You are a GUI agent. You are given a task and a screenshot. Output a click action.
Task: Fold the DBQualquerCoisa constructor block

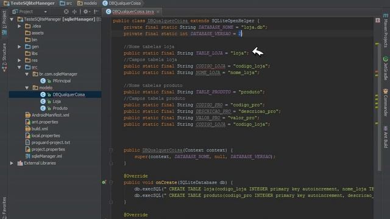coord(111,150)
